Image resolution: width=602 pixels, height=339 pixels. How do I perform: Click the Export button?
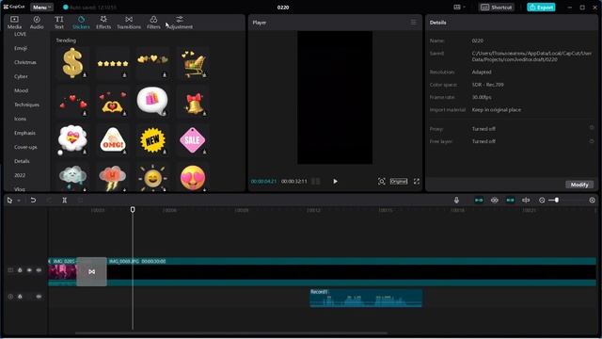click(x=541, y=8)
